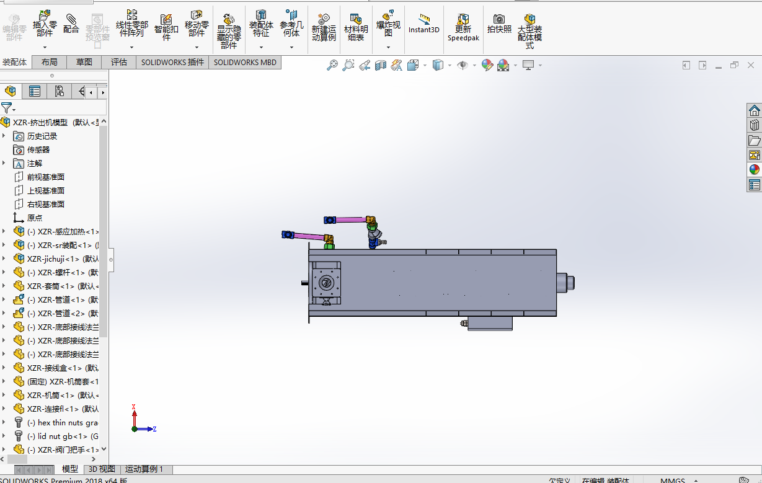Open Custom Properties icon in task pane

point(755,184)
